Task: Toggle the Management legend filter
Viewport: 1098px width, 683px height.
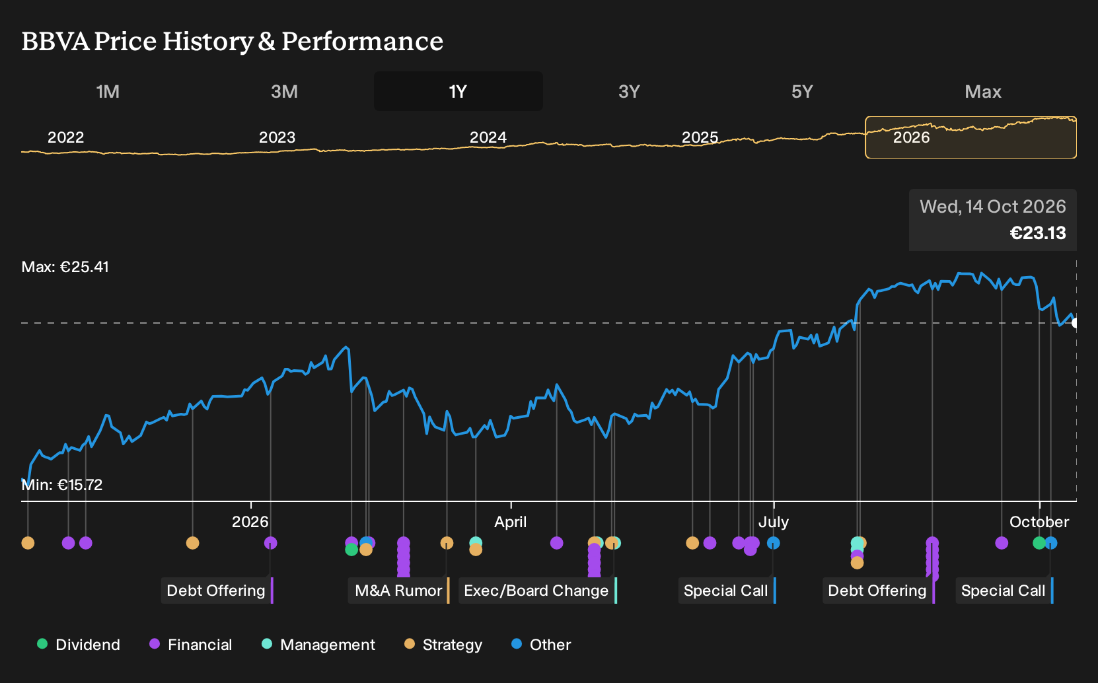Action: pos(318,645)
